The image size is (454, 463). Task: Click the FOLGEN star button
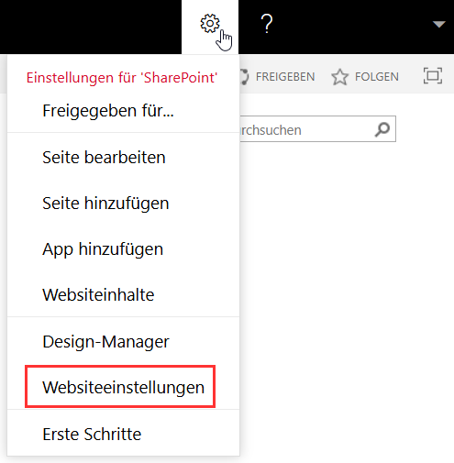(365, 77)
